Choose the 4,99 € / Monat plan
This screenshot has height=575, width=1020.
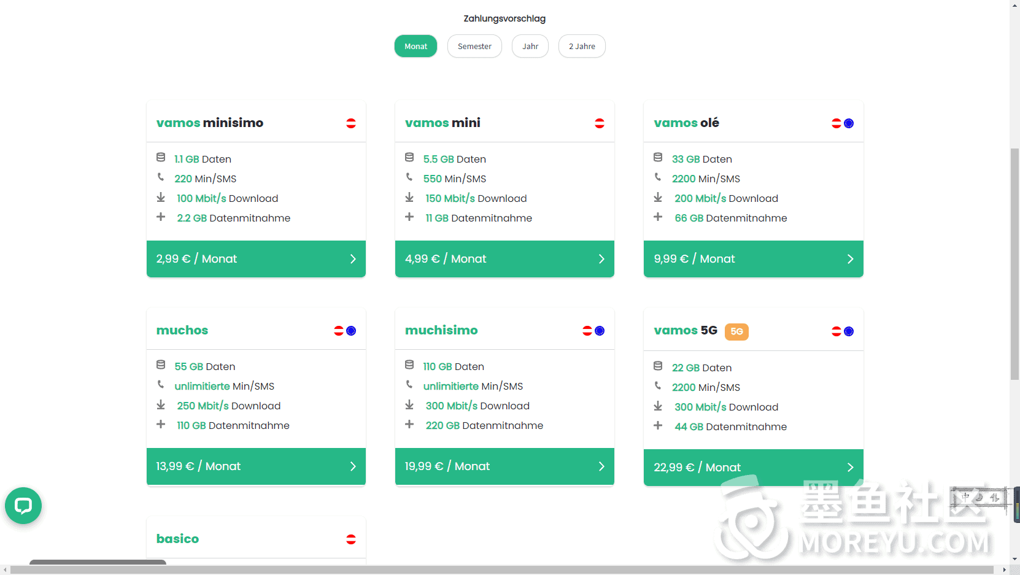tap(504, 259)
